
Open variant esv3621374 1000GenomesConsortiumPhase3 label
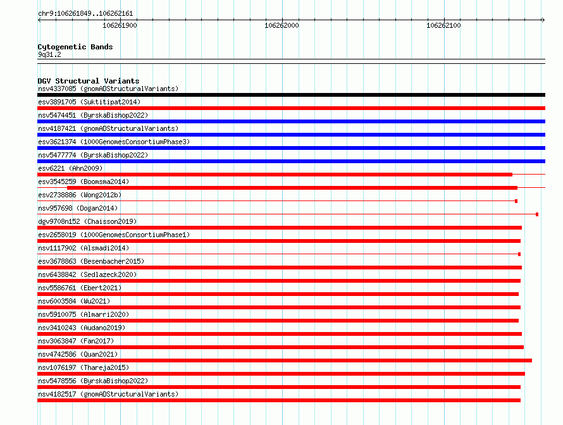114,142
